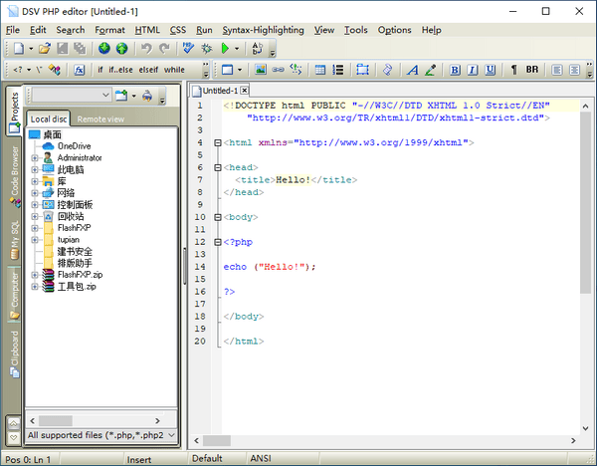
Task: Click the paragraph mark icon
Action: (514, 70)
